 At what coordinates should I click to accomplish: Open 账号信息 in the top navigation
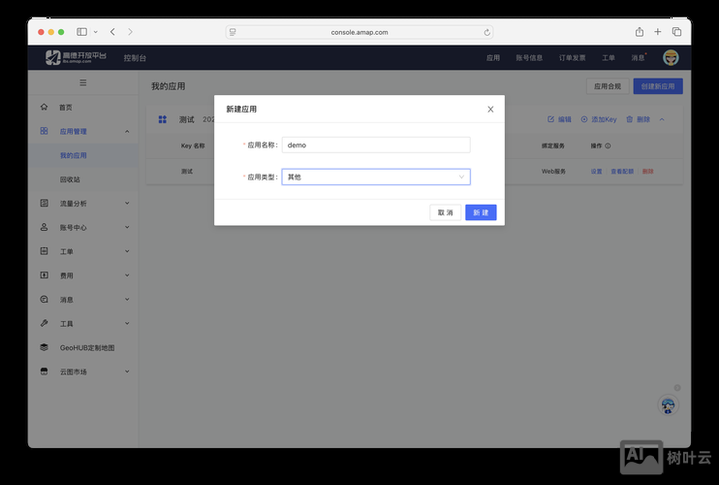pos(529,58)
